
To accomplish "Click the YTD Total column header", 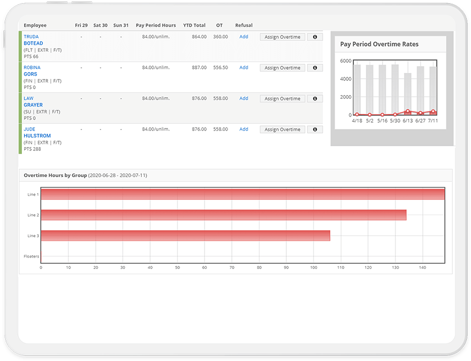I will click(x=194, y=25).
